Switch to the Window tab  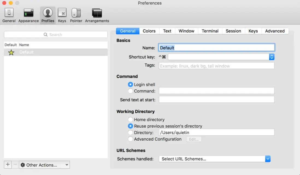click(x=186, y=31)
